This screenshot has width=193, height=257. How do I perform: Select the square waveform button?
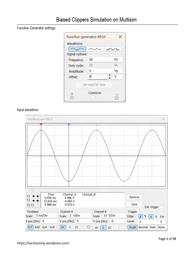point(113,49)
